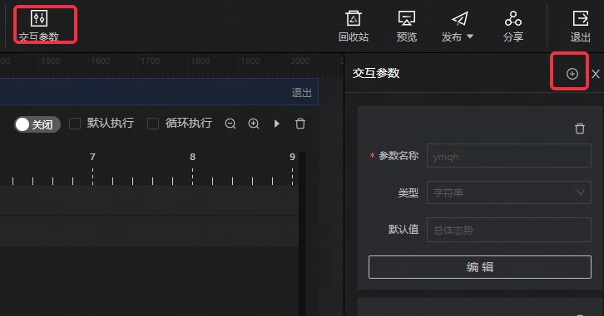Play the animation timeline
This screenshot has height=316, width=604.
coord(276,124)
